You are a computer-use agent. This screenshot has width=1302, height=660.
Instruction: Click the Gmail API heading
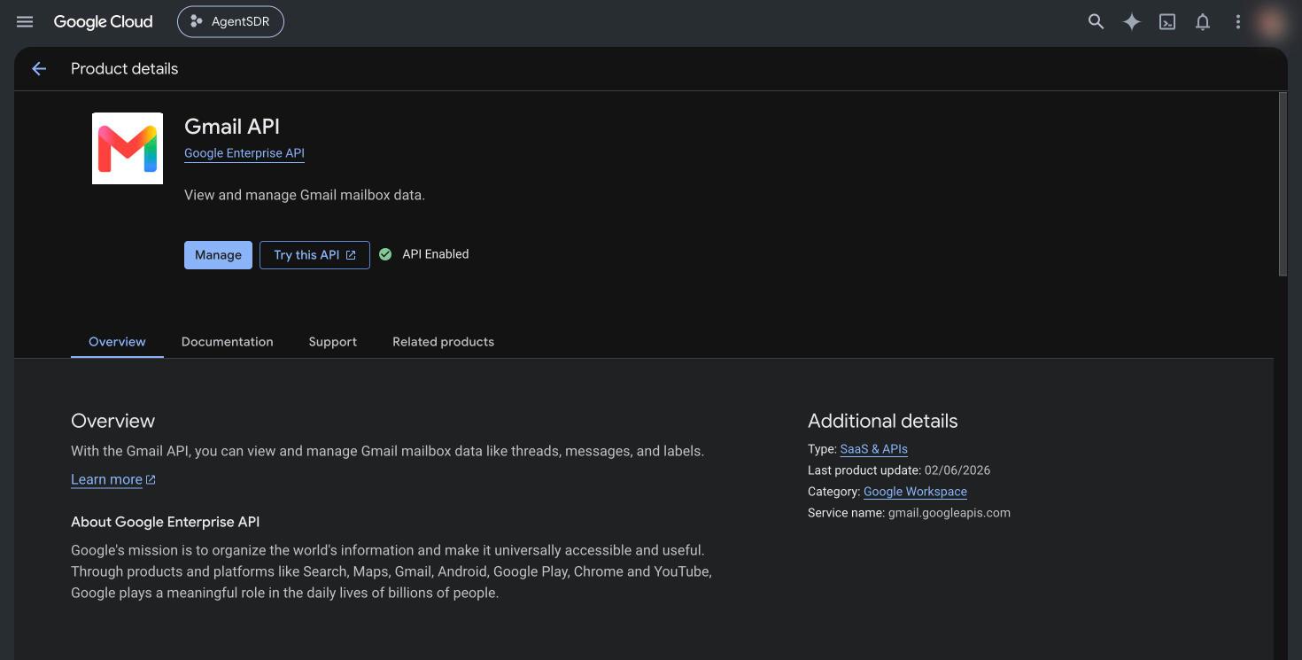[x=232, y=127]
